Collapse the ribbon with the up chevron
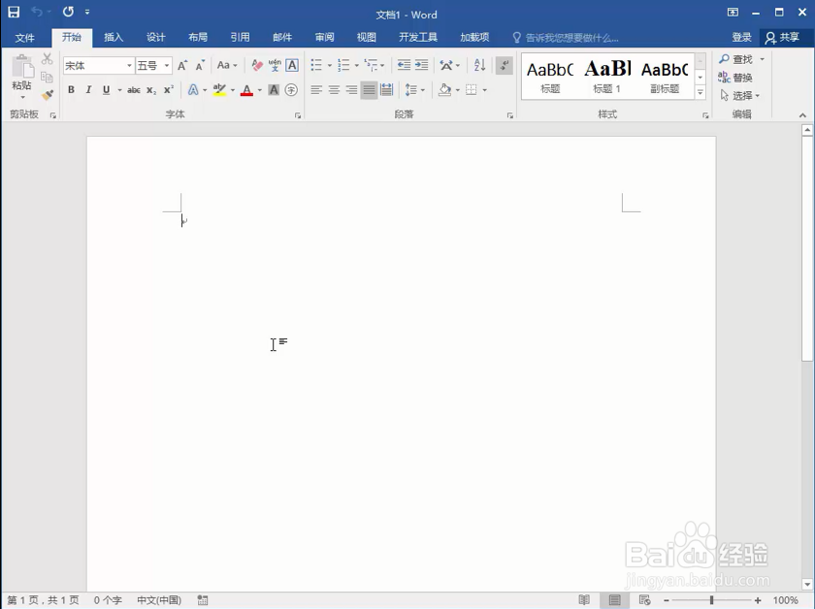The image size is (815, 609). pos(802,115)
